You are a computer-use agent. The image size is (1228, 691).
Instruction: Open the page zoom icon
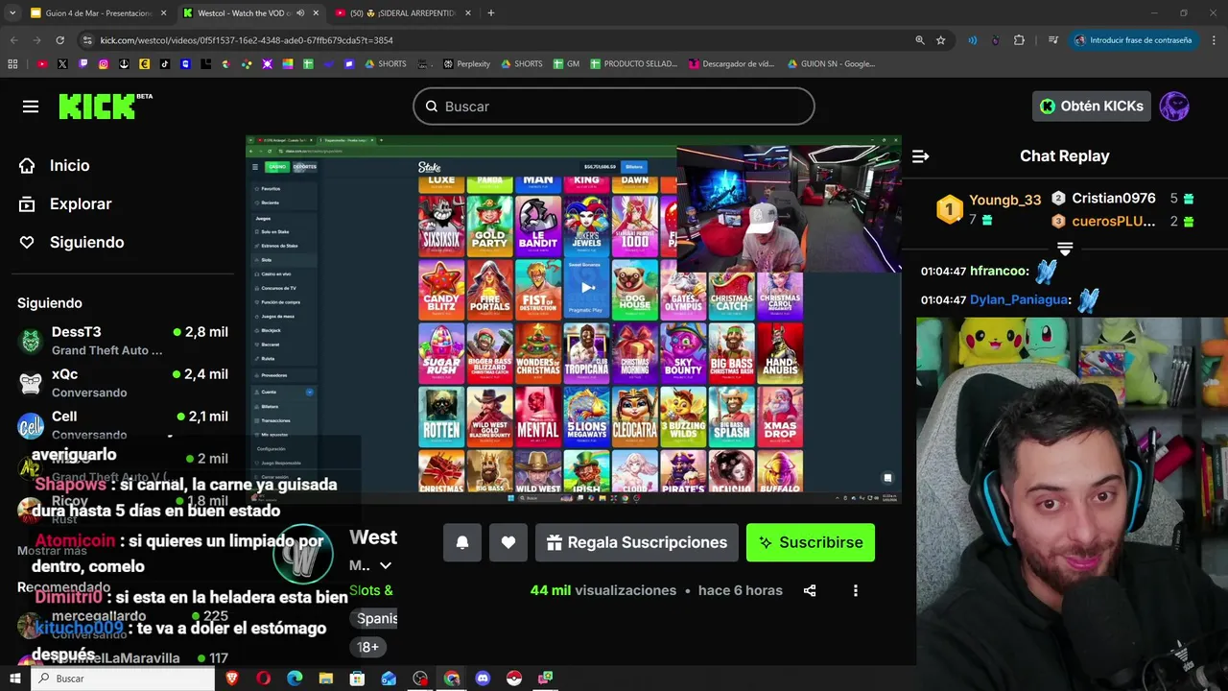920,40
